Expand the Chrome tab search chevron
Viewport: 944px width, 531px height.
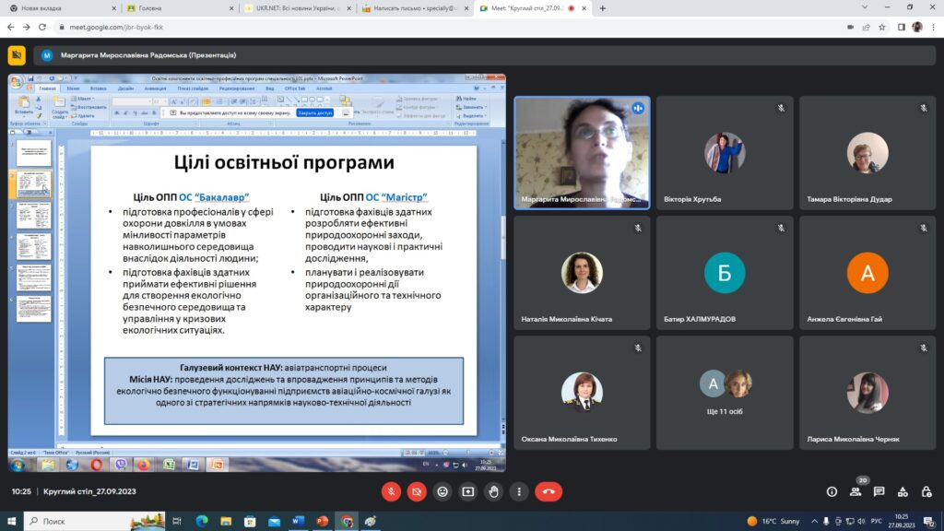(864, 8)
